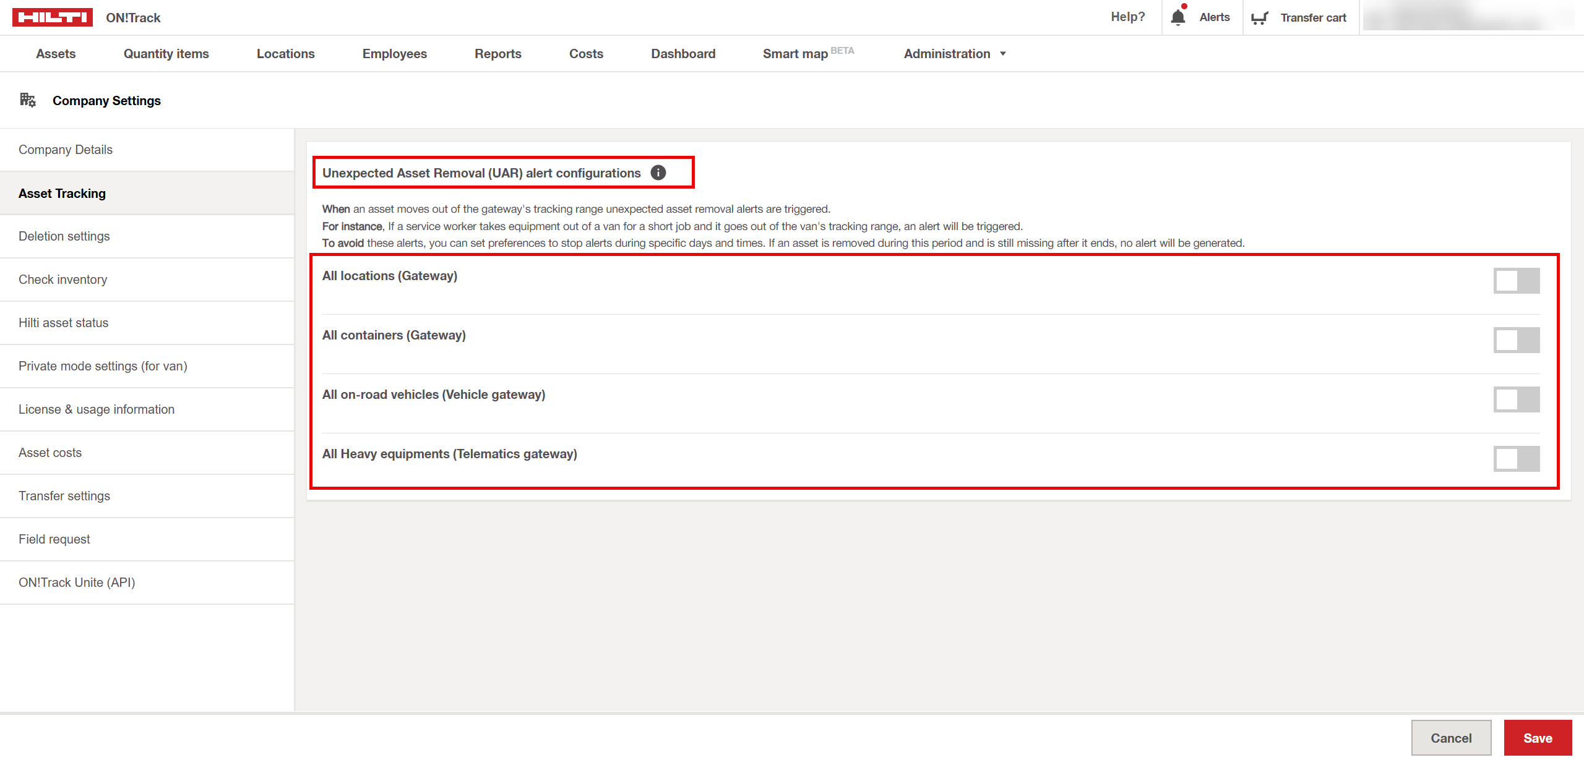Open the Help? link
1584x760 pixels.
tap(1127, 17)
